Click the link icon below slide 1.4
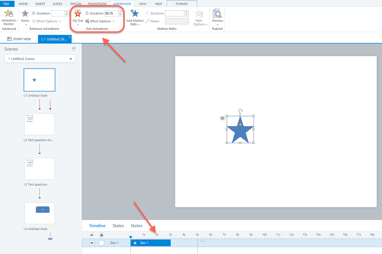Screen dimensions: 382x254 [50, 239]
